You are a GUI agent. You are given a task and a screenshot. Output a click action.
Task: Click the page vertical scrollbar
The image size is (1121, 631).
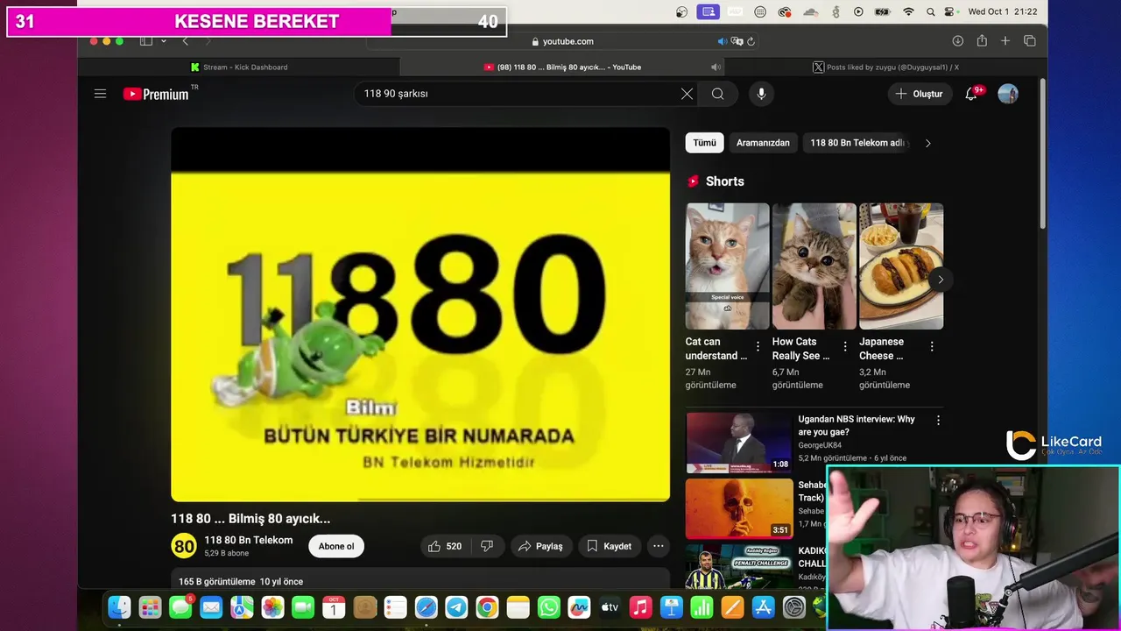[1042, 153]
